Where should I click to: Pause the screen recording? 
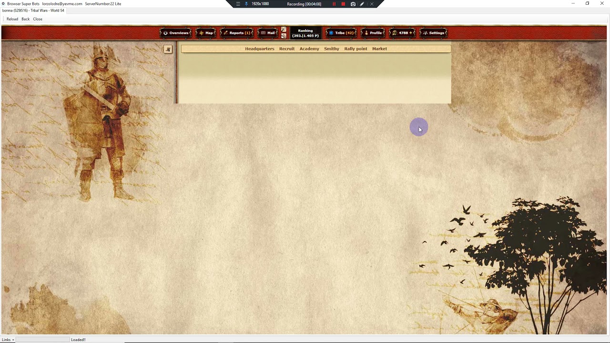334,4
